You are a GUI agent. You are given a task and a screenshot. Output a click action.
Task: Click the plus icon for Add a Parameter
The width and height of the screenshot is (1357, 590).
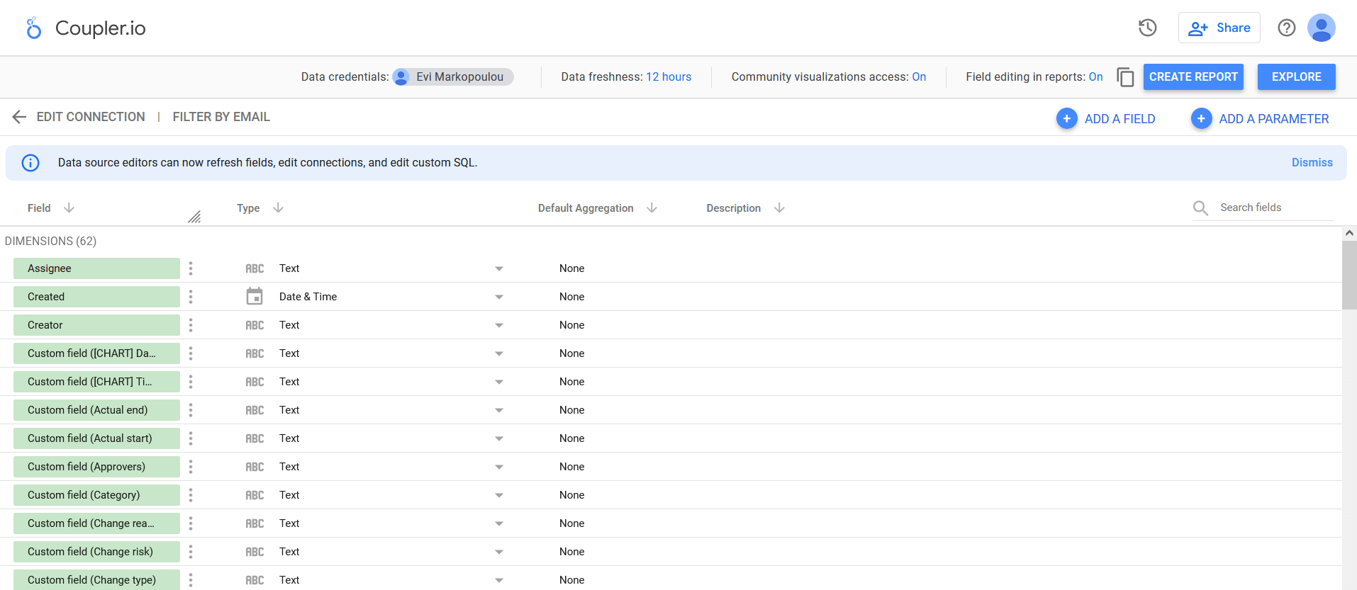1201,118
